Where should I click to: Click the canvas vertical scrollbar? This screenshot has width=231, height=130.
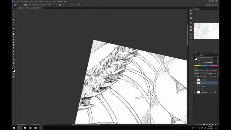tap(188, 35)
